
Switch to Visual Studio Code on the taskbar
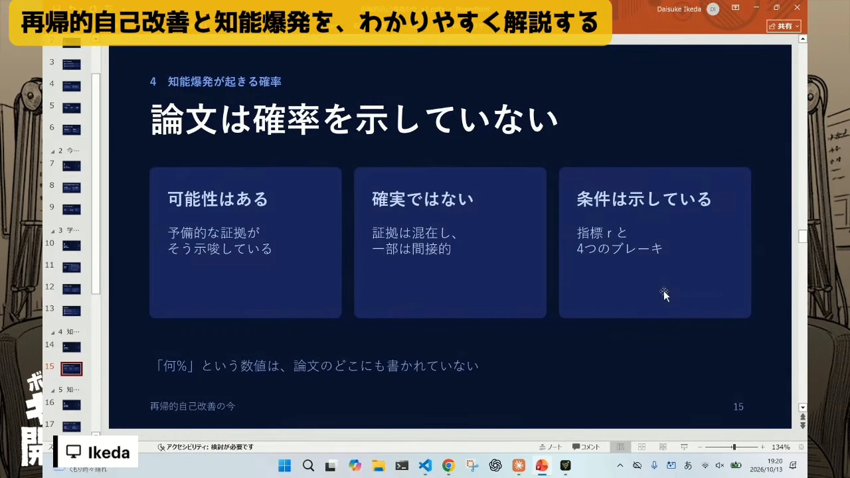[425, 465]
